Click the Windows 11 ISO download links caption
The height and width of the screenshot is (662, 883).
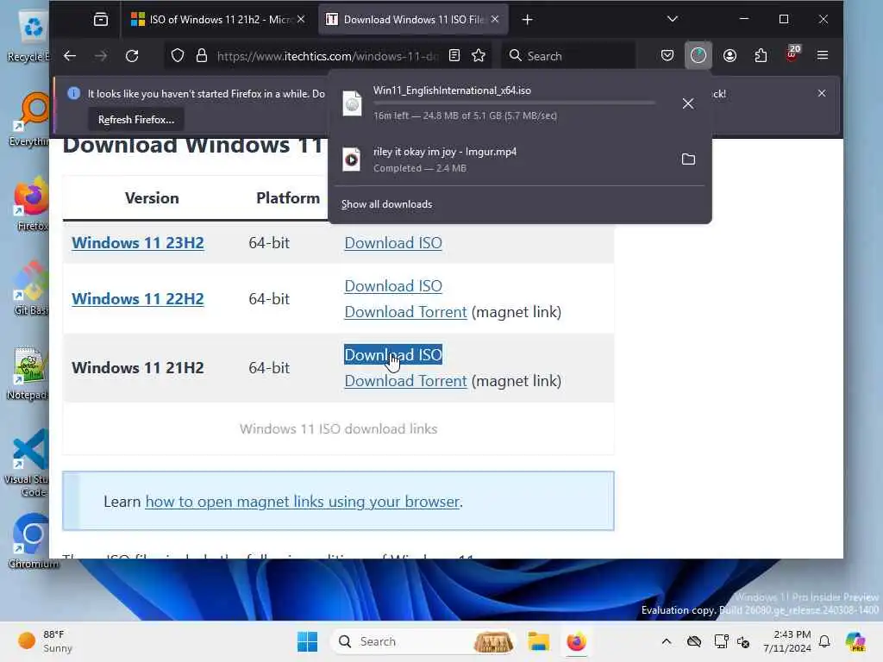(338, 429)
